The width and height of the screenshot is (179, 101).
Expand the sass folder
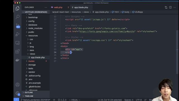32,50
